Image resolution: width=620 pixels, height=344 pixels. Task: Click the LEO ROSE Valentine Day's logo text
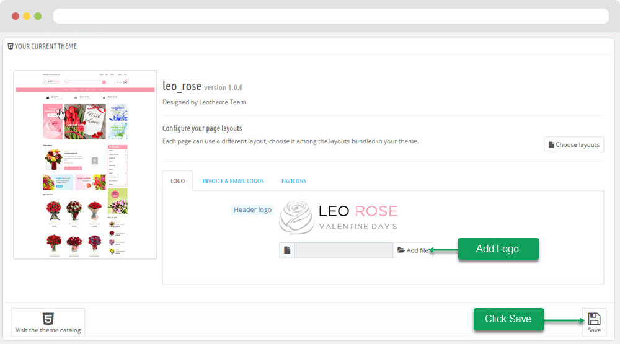[x=358, y=217]
